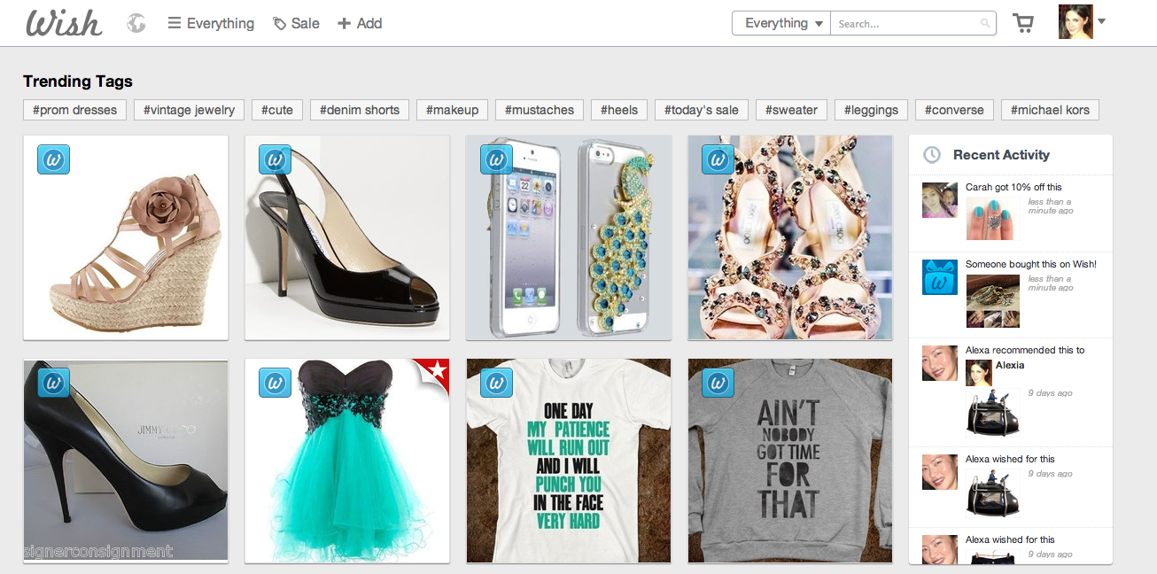
Task: Click Wish badge on rose wedge sandal
Action: click(x=53, y=159)
